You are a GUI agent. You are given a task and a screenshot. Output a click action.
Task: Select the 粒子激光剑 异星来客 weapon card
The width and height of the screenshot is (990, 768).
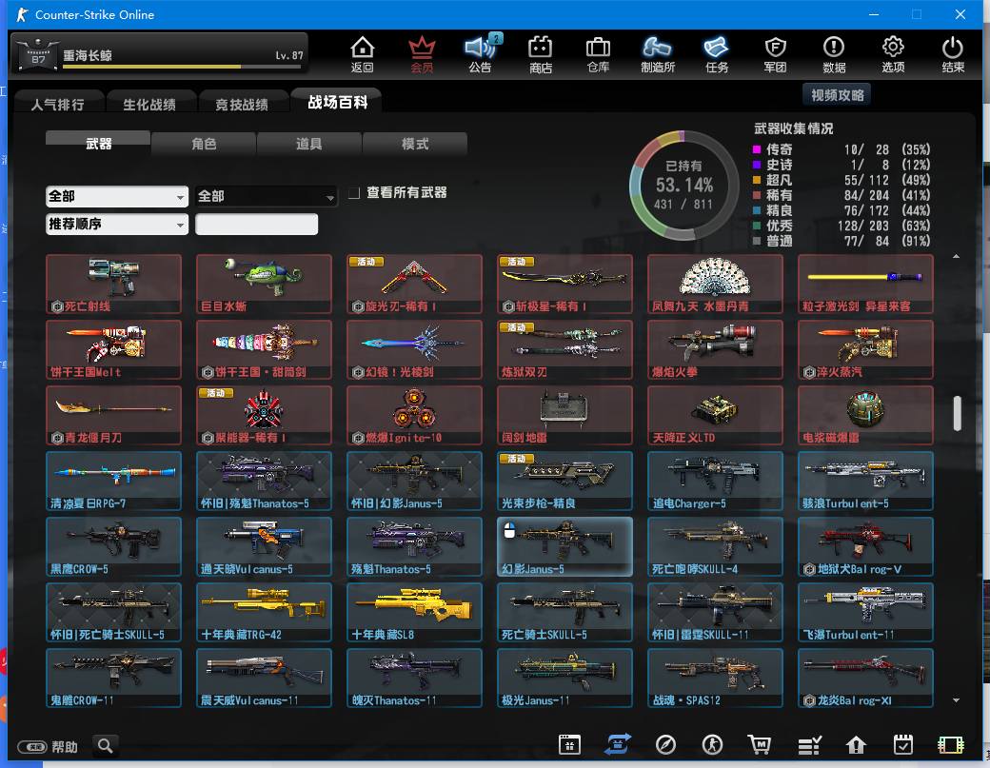[x=865, y=284]
